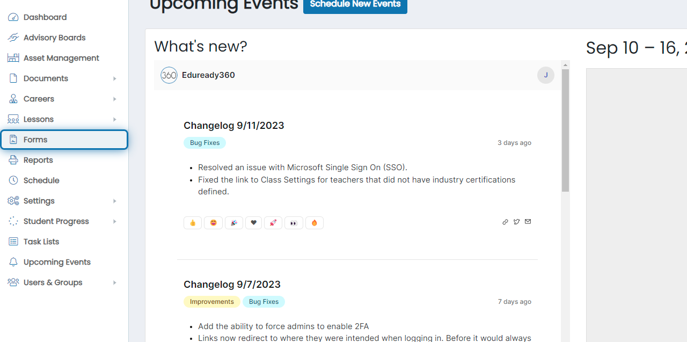Select Forms in the sidebar

tap(64, 140)
